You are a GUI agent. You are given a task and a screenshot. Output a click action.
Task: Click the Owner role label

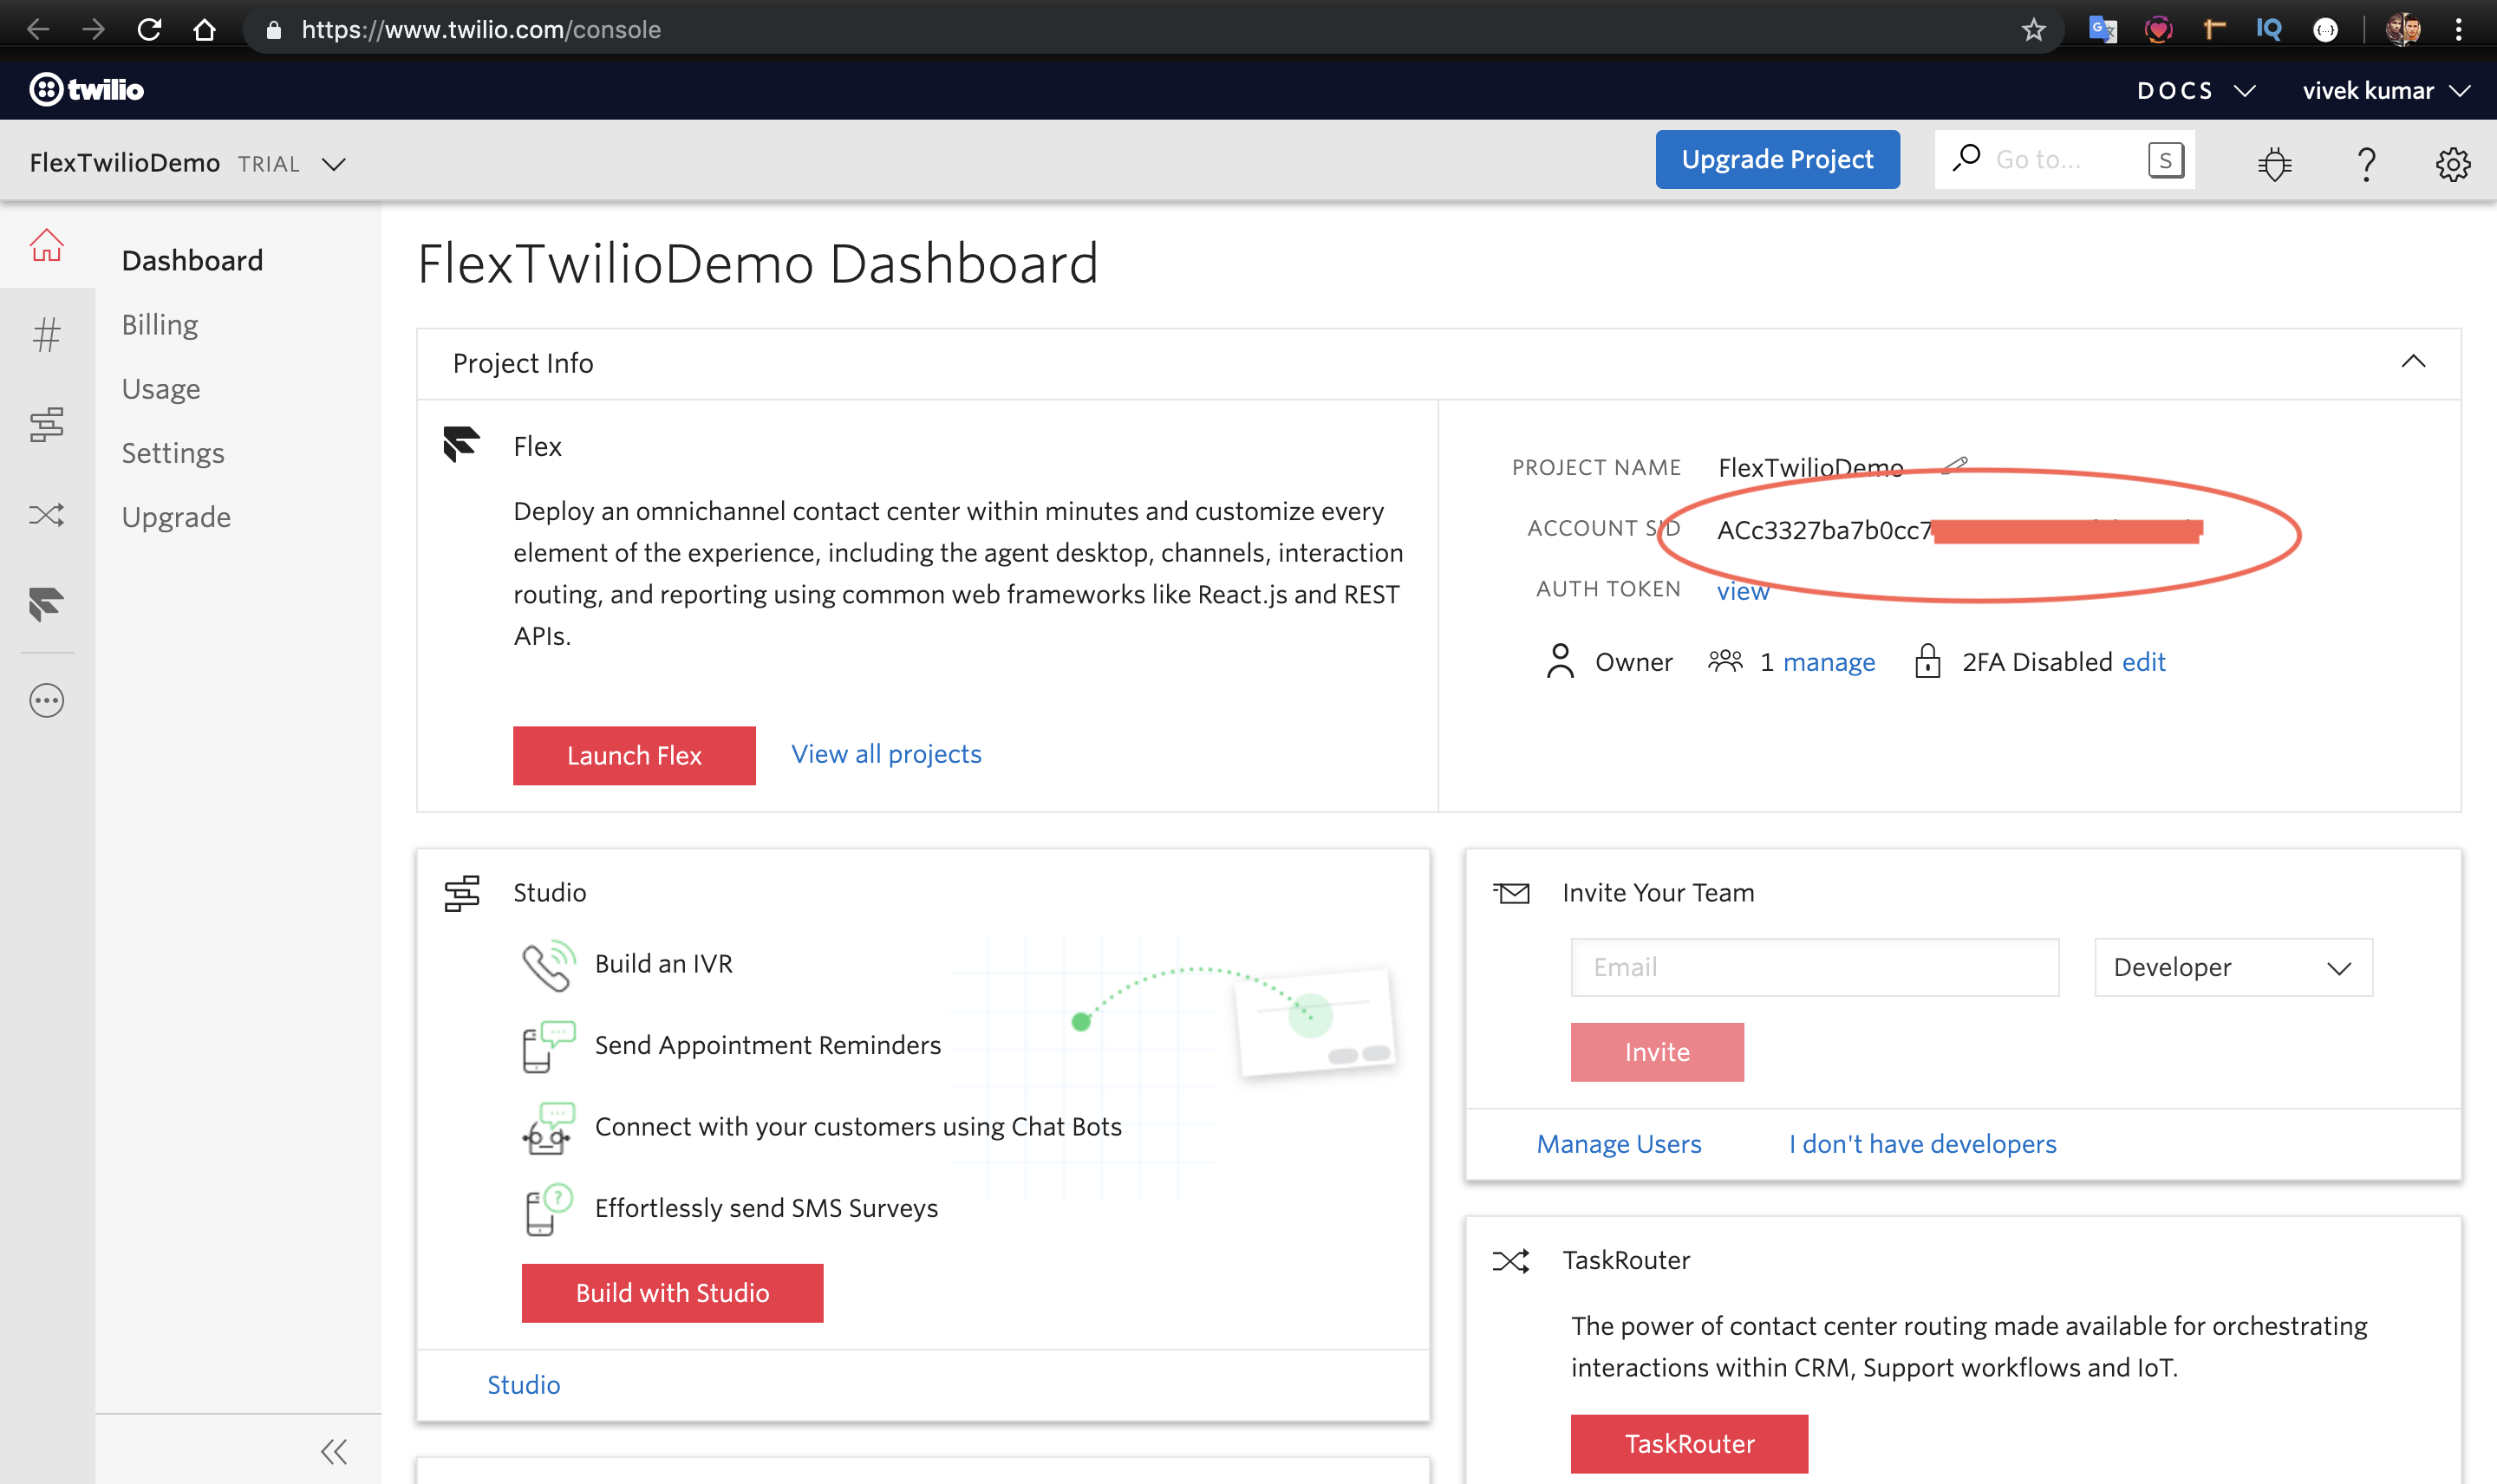[x=1633, y=662]
